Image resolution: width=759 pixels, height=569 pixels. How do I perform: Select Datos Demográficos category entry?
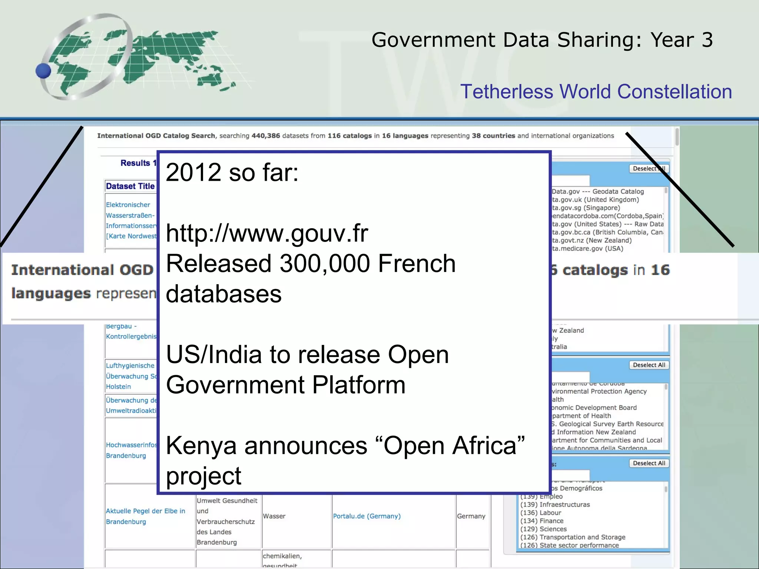(577, 488)
